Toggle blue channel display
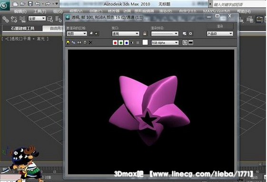This screenshot has height=182, width=267. point(126,42)
